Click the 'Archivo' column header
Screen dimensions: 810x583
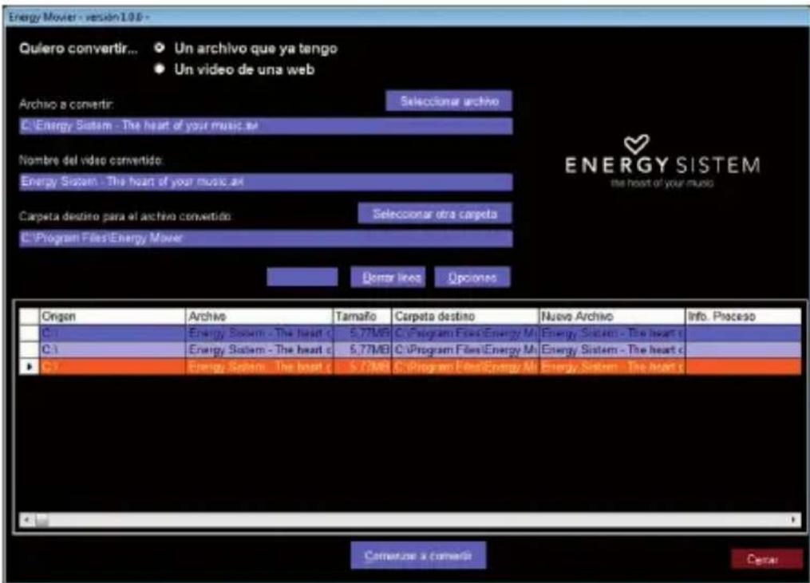pos(259,316)
